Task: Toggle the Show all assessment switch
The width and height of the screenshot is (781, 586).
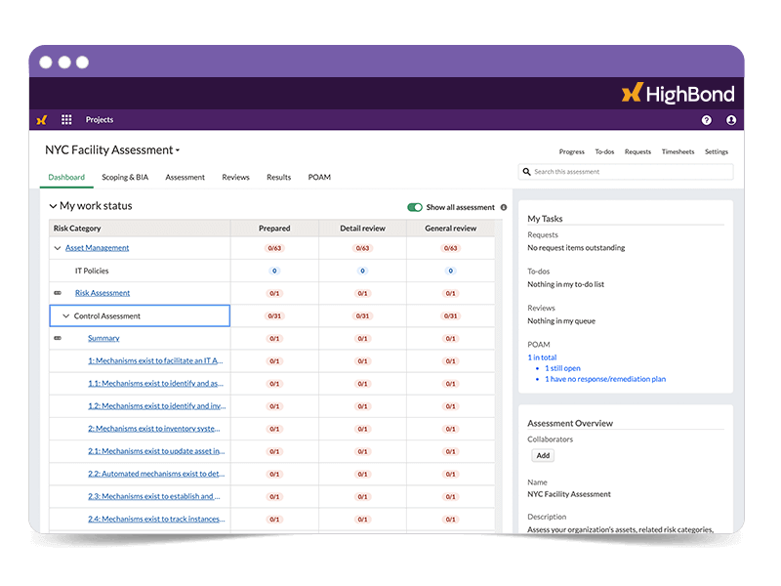Action: [x=414, y=207]
